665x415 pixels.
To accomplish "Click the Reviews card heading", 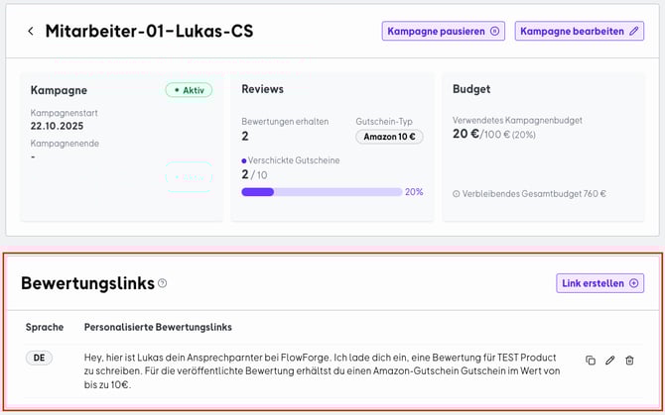I will [x=262, y=89].
